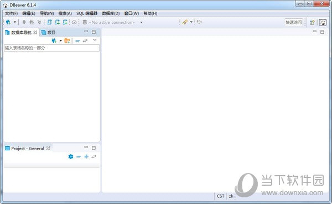The image size is (332, 204).
Task: Open the 编辑(E) menu
Action: (29, 13)
